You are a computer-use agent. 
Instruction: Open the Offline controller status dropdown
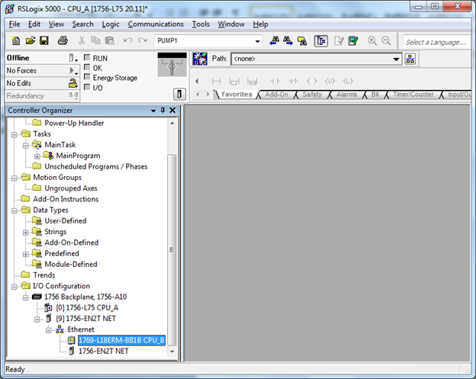pos(73,58)
